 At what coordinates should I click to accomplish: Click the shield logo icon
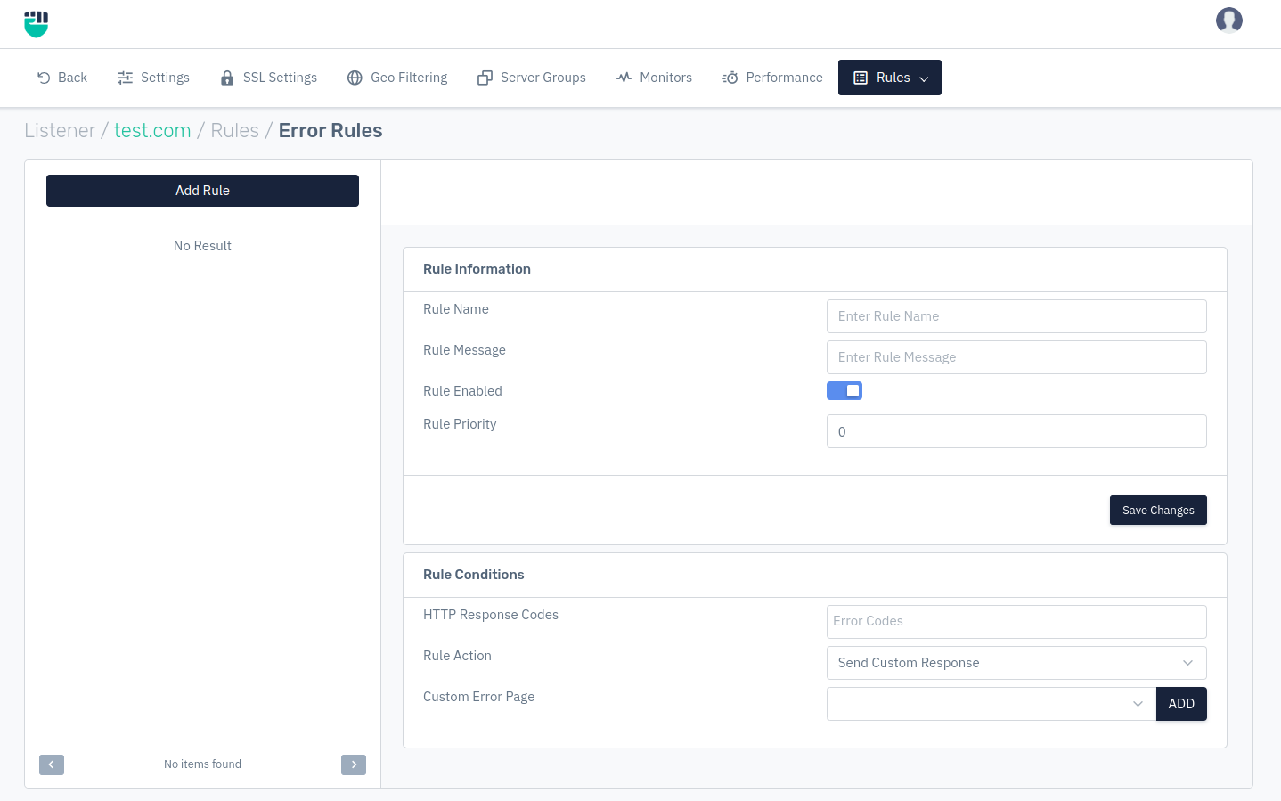tap(36, 24)
